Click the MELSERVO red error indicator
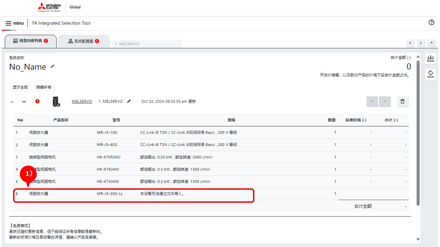The image size is (440, 247). point(37,102)
